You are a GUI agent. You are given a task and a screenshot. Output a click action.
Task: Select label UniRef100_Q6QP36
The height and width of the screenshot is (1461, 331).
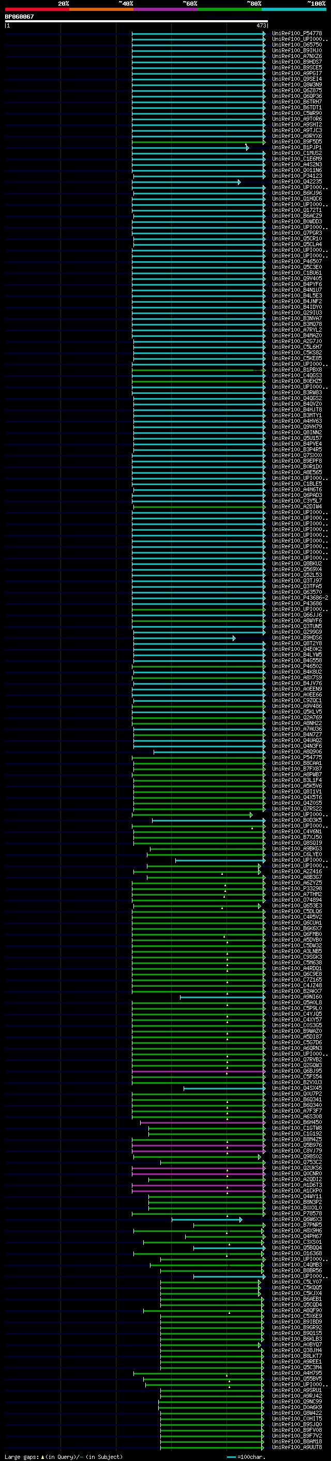pos(297,96)
